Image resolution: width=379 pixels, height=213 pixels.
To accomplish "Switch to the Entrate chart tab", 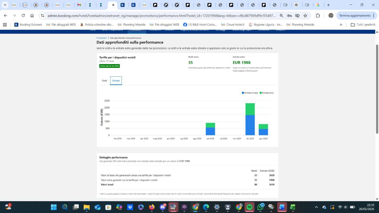I will coord(116,81).
